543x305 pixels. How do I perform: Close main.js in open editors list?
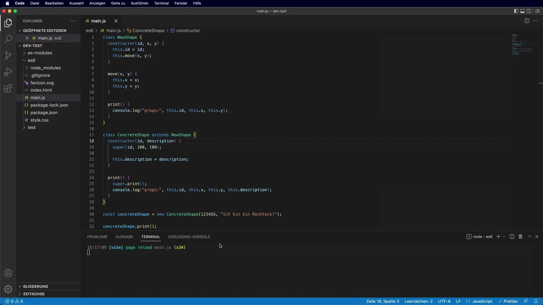pyautogui.click(x=27, y=38)
